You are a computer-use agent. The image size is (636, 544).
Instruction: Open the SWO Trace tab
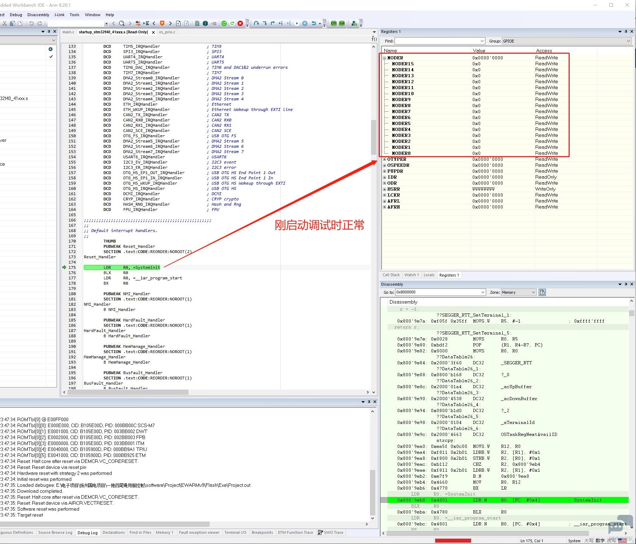(x=330, y=532)
